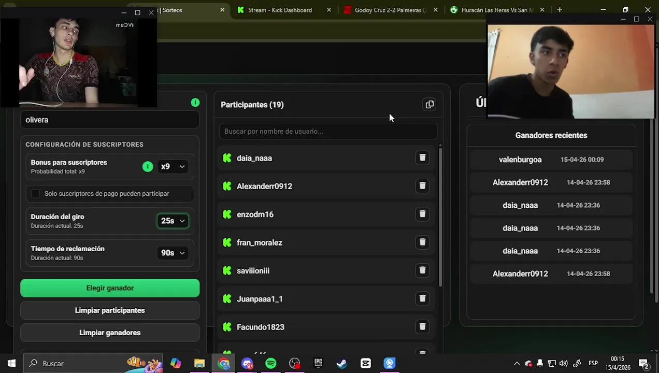Viewport: 659px width, 373px height.
Task: Click Limpiar ganadores button
Action: coord(110,333)
